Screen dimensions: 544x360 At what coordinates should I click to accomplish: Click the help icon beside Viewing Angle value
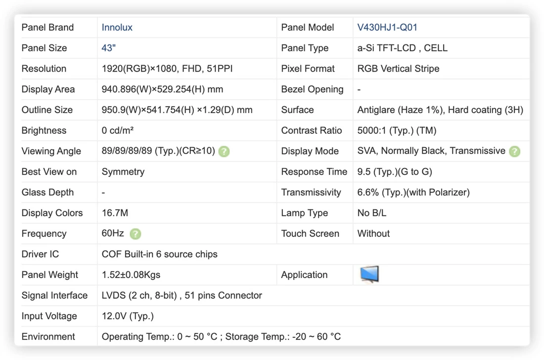[224, 152]
